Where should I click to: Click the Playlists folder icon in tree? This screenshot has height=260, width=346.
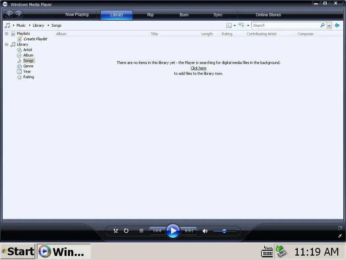(13, 34)
